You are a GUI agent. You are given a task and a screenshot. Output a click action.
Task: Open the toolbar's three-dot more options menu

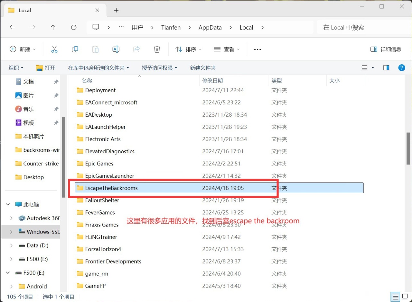click(257, 49)
